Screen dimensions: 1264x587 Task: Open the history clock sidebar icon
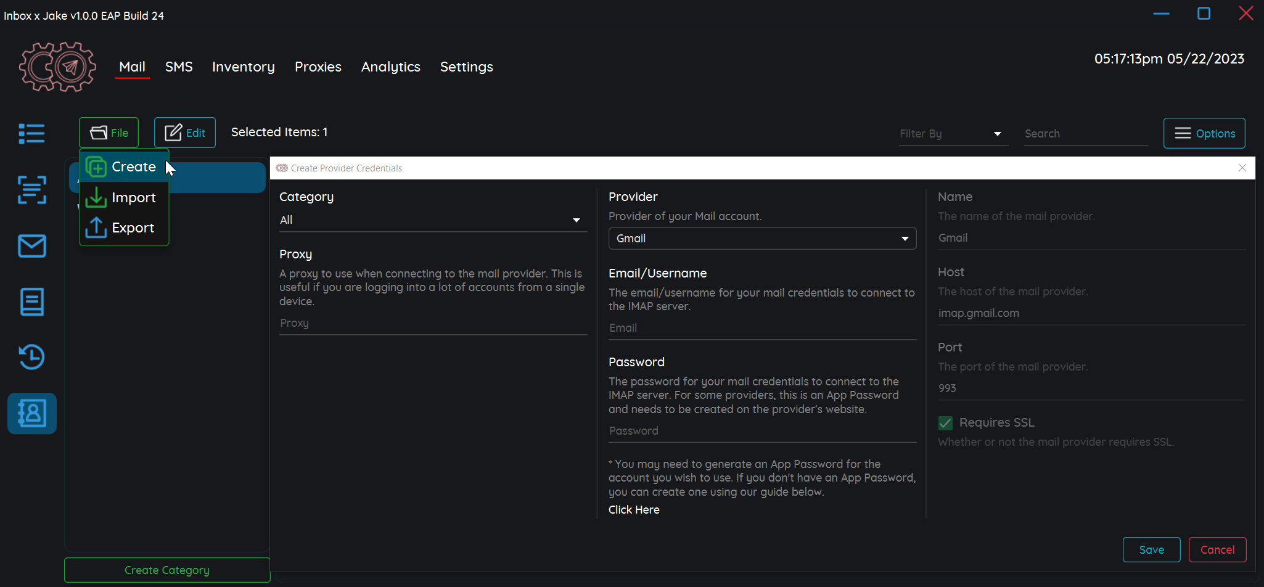tap(31, 357)
